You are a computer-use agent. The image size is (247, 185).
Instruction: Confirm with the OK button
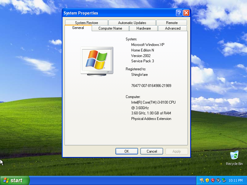(127, 151)
